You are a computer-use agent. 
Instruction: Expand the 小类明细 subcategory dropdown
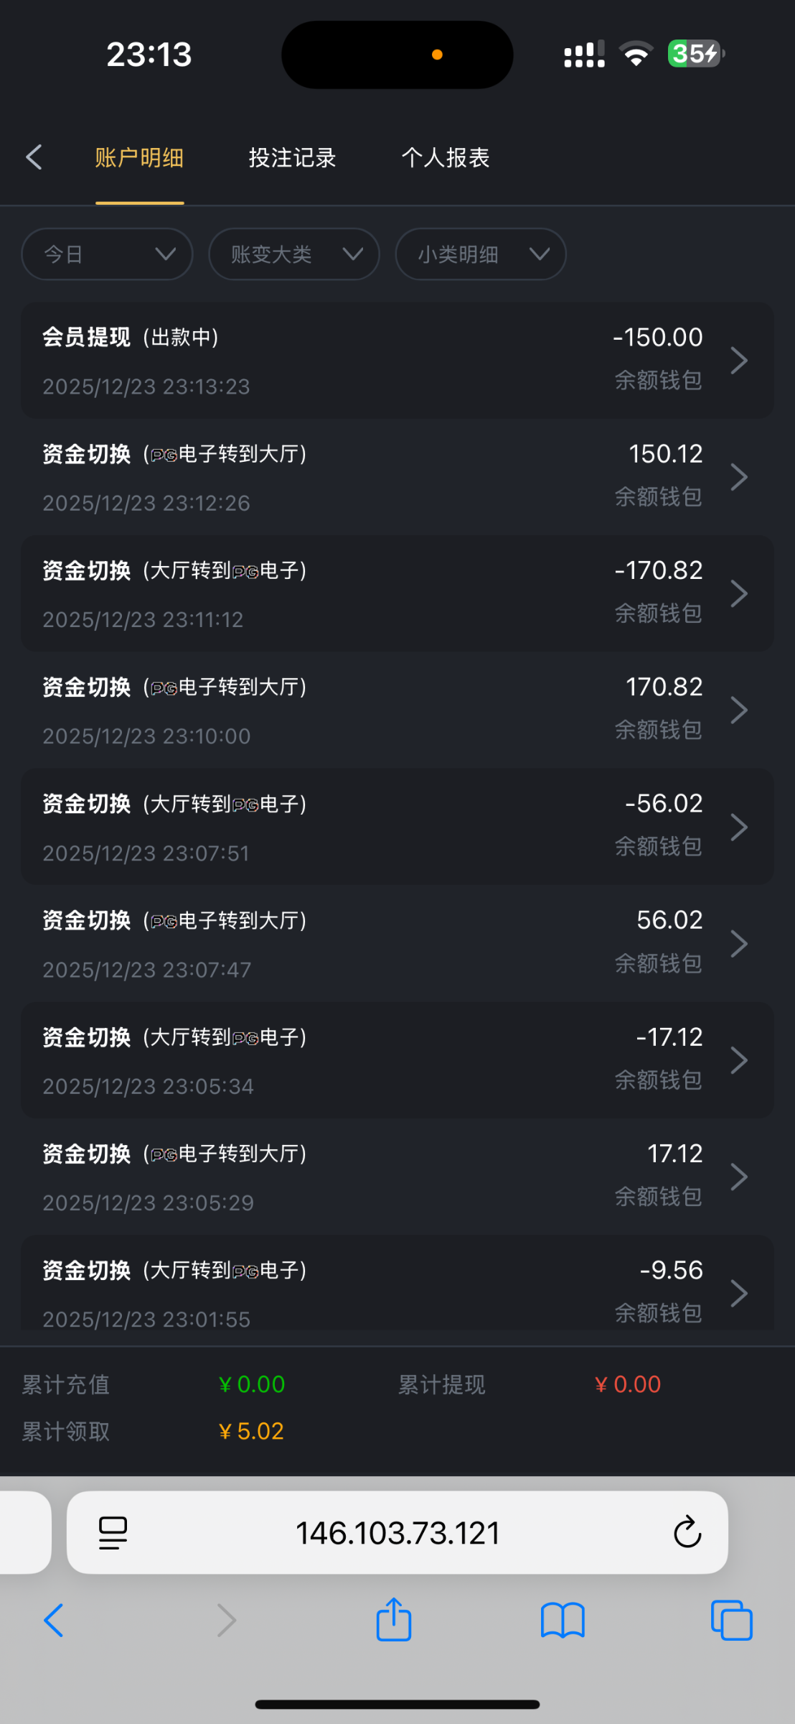pos(481,254)
